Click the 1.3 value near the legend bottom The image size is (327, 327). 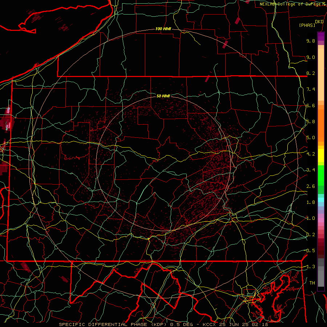pyautogui.click(x=310, y=267)
